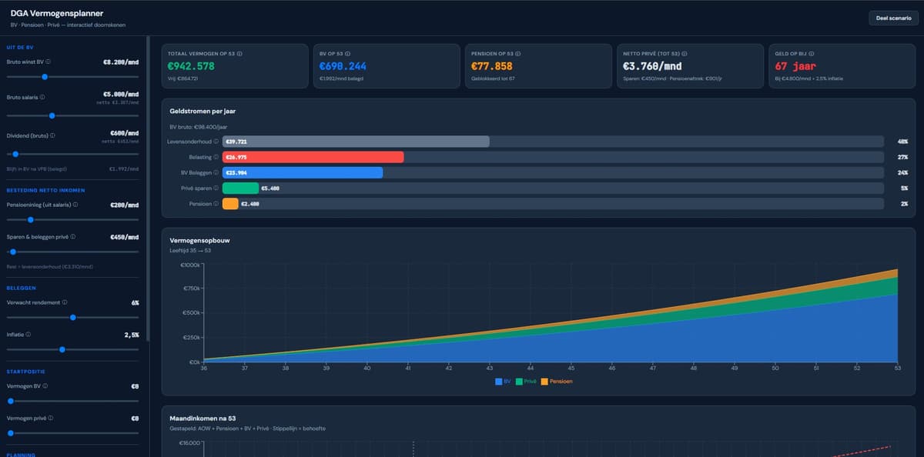Click info icon next to Levensonderhoud bar label
The image size is (924, 457).
click(216, 142)
